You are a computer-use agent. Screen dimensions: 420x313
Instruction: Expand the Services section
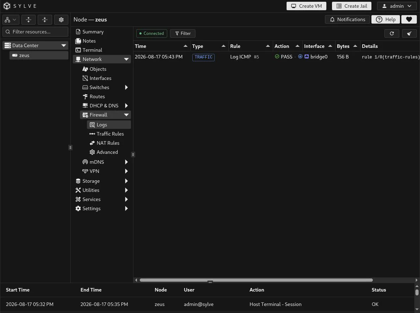[x=126, y=199]
